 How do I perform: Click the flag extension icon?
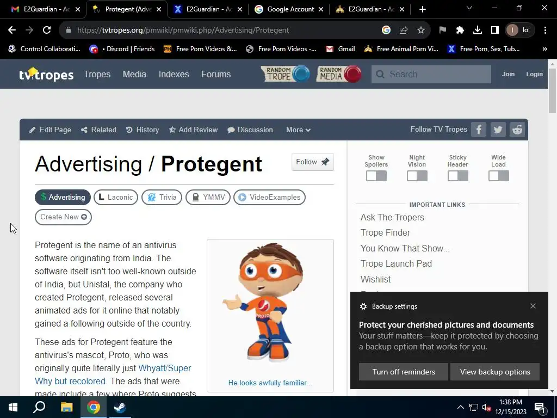coord(443,30)
